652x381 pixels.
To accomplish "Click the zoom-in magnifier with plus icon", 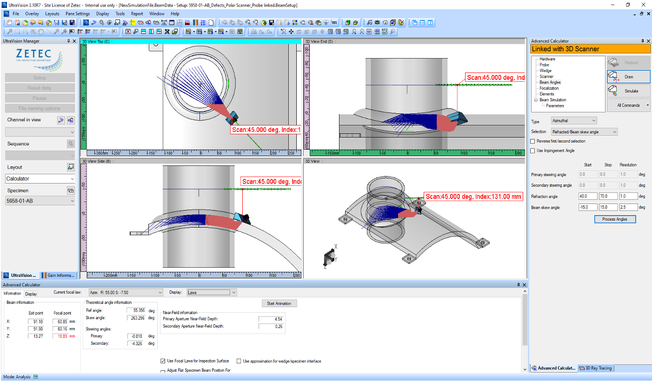I will [x=354, y=32].
